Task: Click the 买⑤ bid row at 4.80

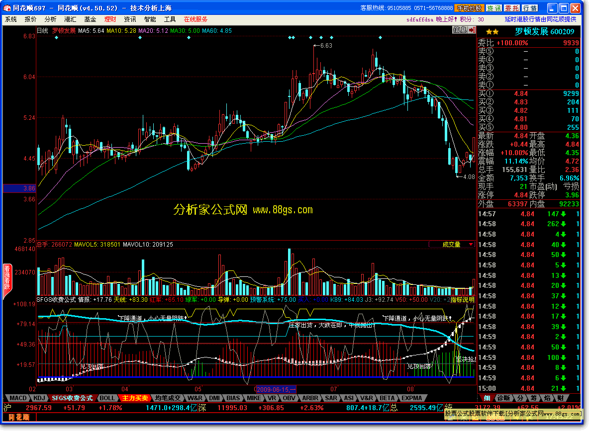Action: click(528, 128)
